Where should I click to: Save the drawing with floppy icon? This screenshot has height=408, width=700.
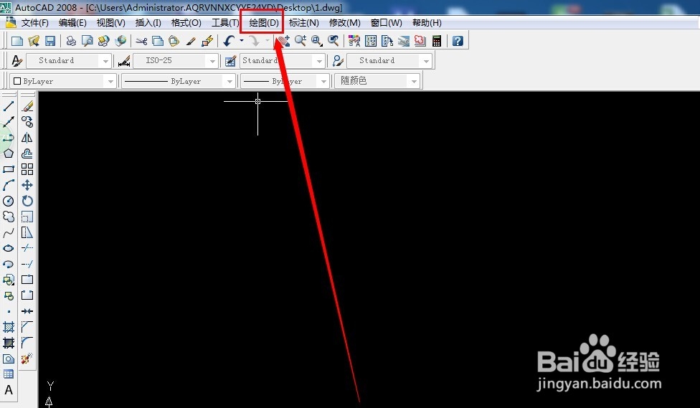coord(50,41)
